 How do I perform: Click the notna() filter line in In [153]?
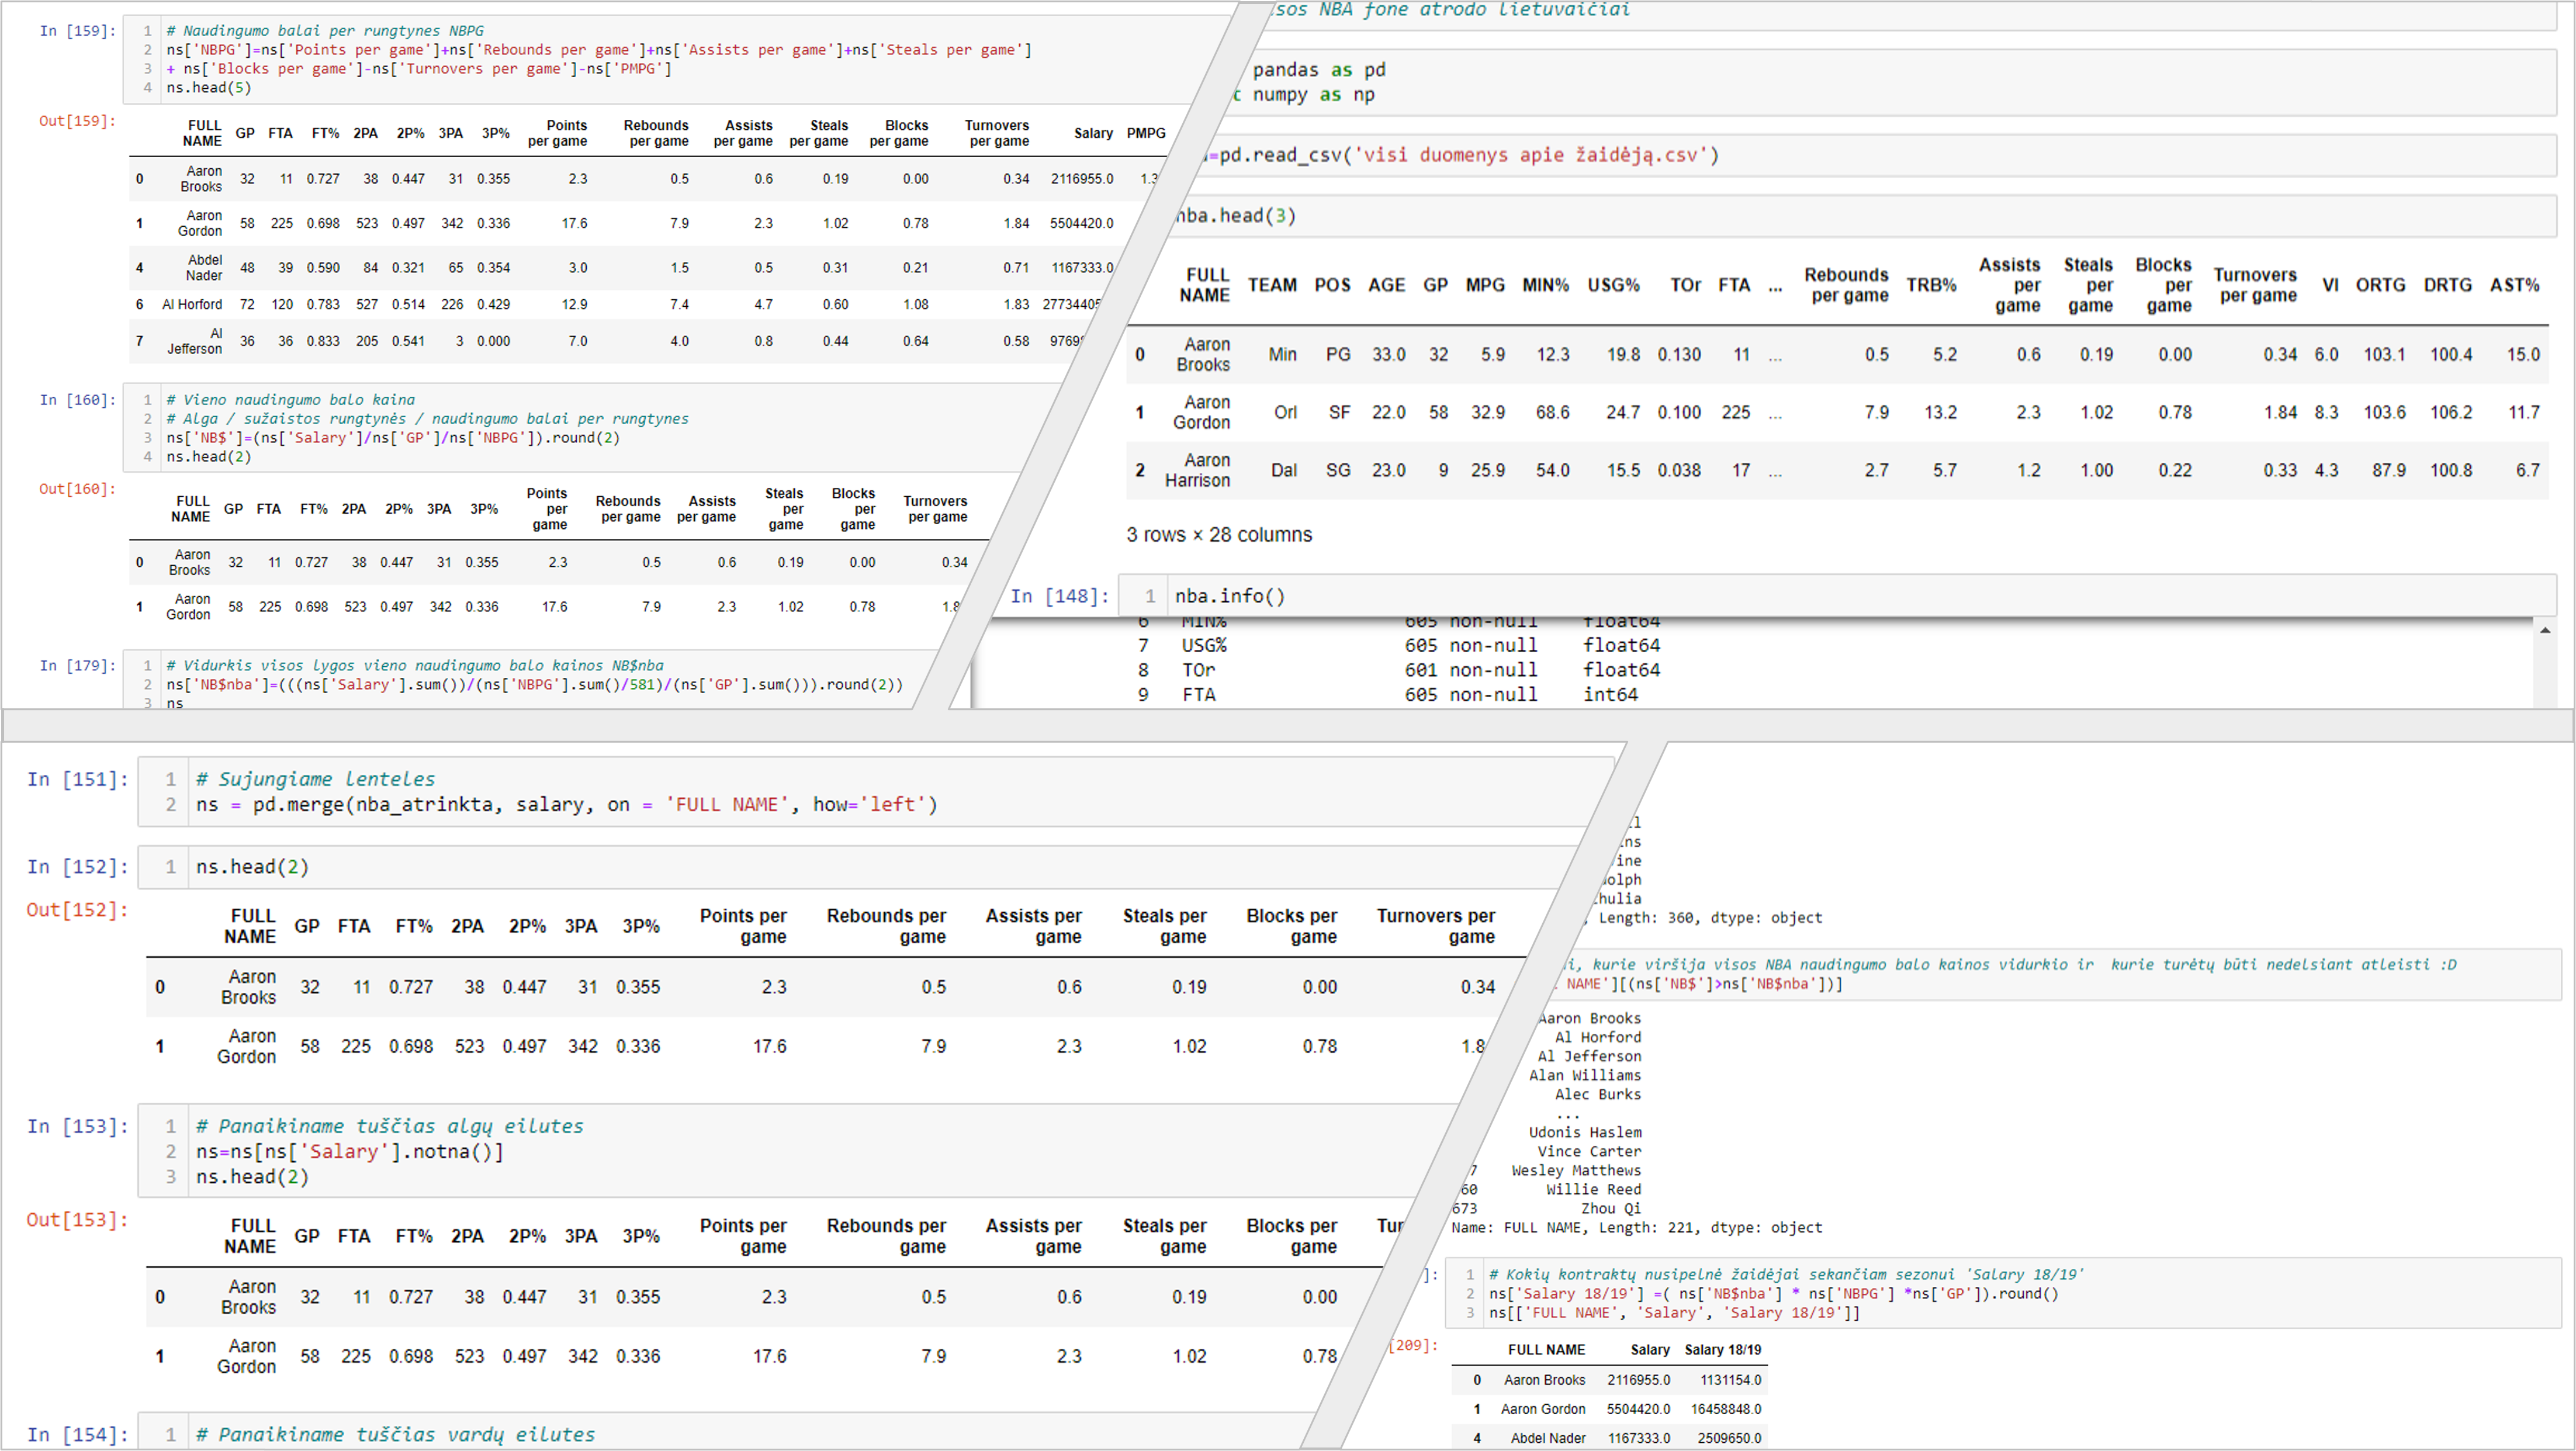tap(350, 1152)
